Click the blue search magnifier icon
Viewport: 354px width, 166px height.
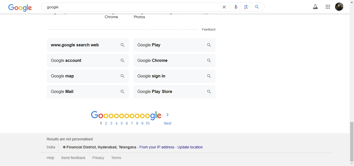point(257,7)
